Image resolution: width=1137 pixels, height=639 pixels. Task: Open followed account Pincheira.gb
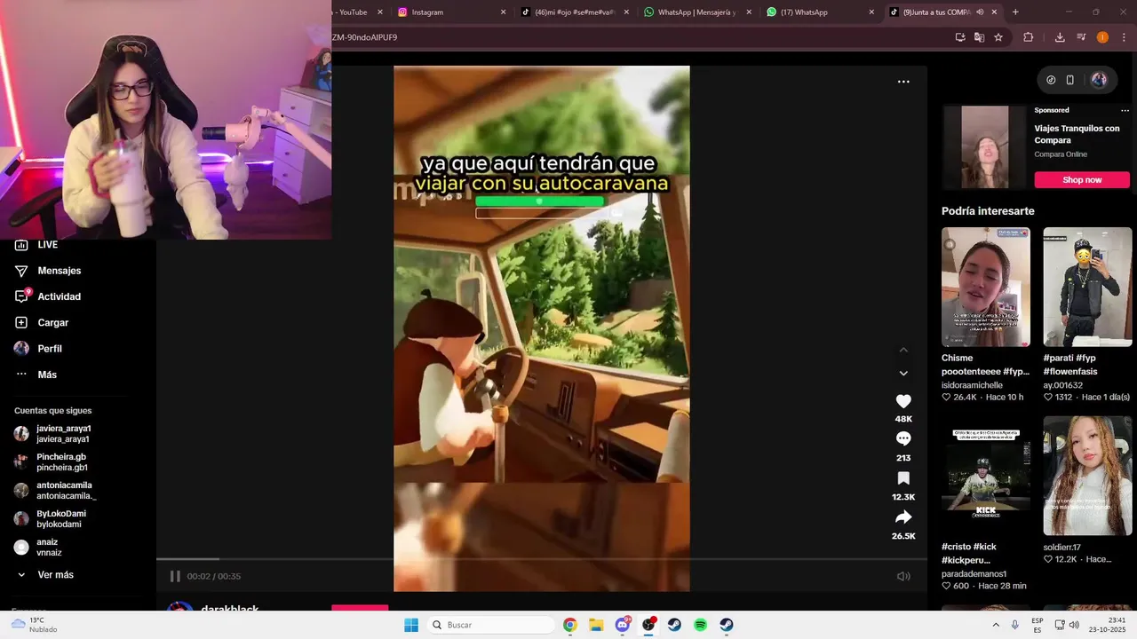coord(51,462)
